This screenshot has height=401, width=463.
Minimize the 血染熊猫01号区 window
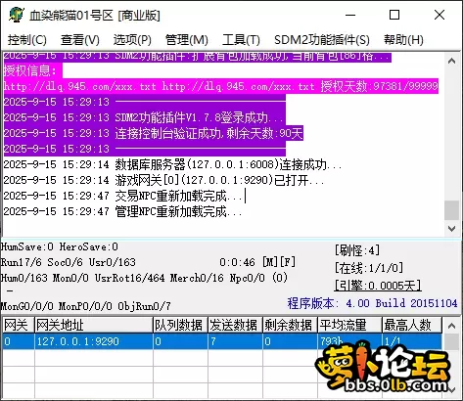(x=350, y=15)
